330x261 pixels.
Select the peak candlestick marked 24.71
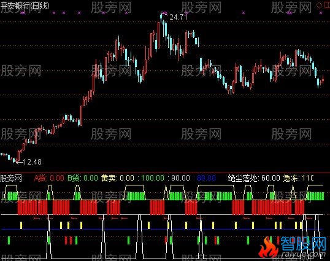click(x=161, y=17)
